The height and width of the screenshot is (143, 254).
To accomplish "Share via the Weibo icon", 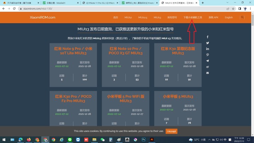I will tap(207, 67).
